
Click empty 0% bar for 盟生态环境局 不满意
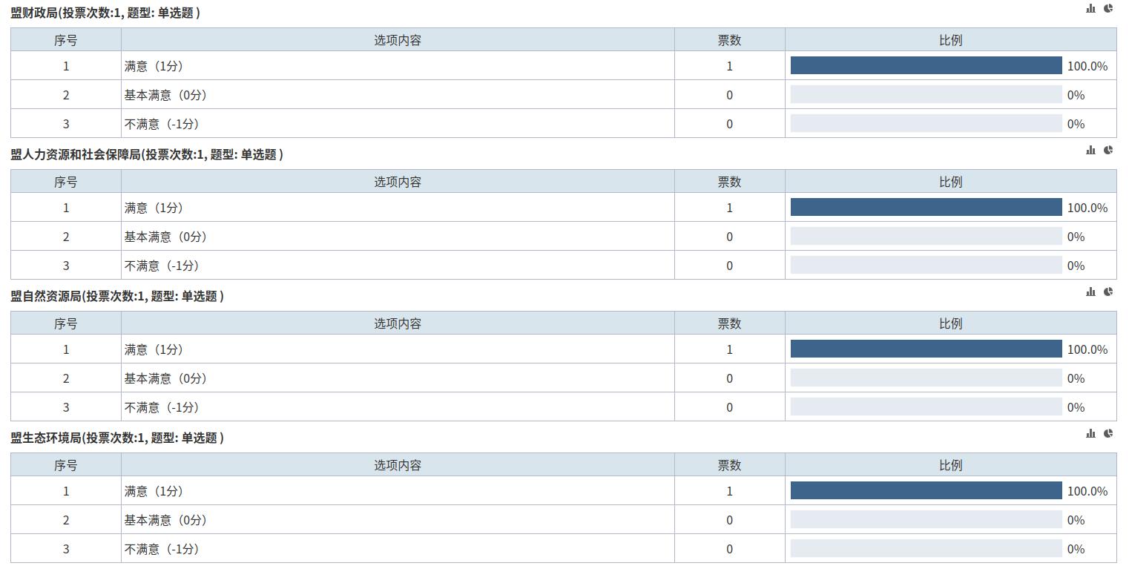(926, 549)
